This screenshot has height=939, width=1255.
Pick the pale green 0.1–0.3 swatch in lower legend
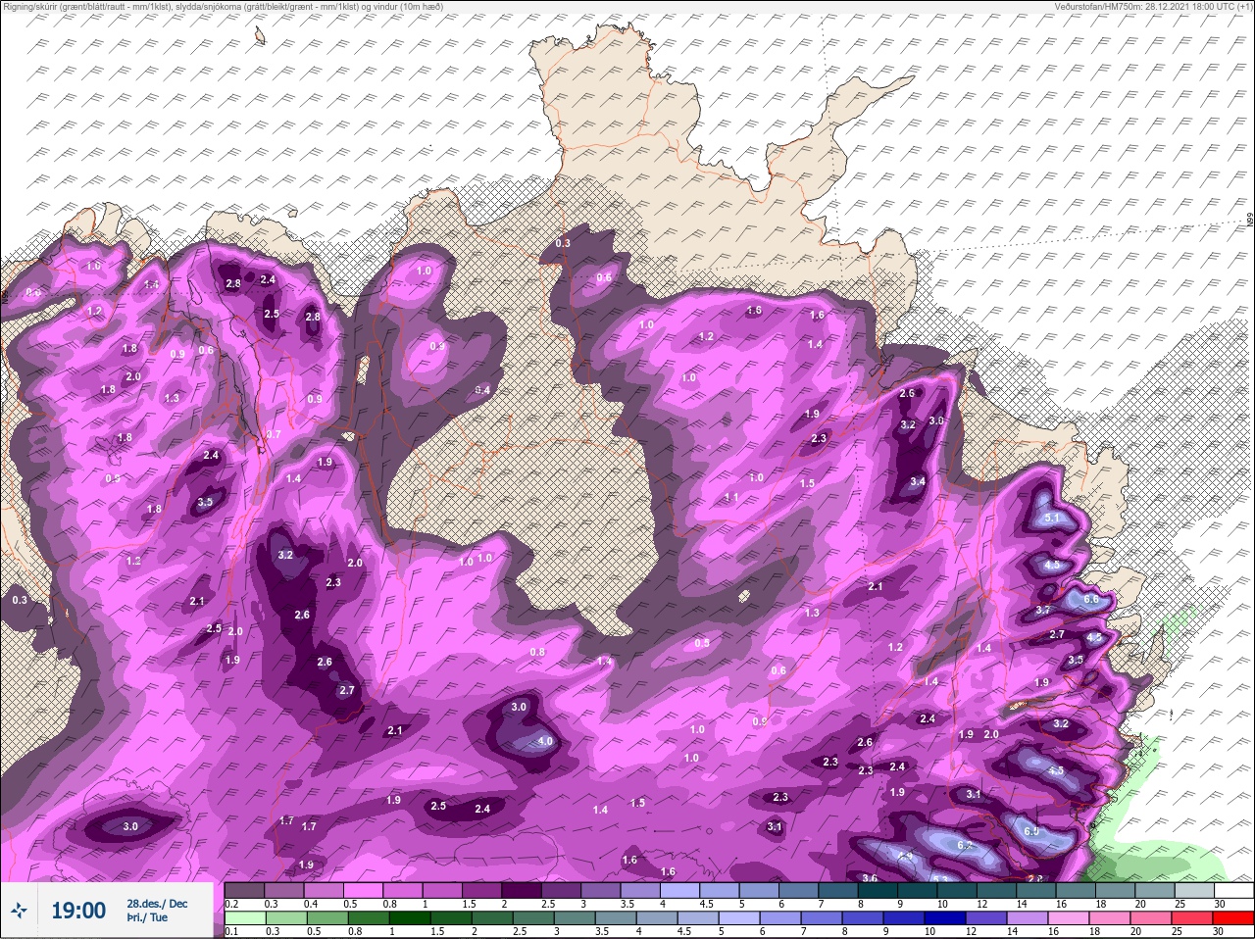tap(245, 919)
